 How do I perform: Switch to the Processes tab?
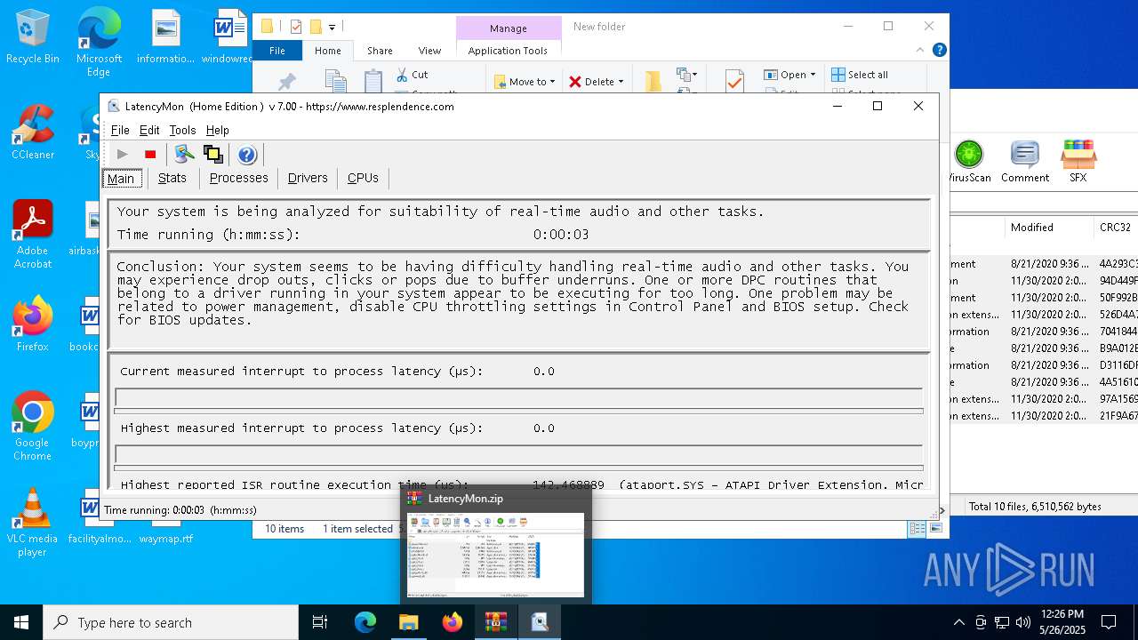point(238,178)
